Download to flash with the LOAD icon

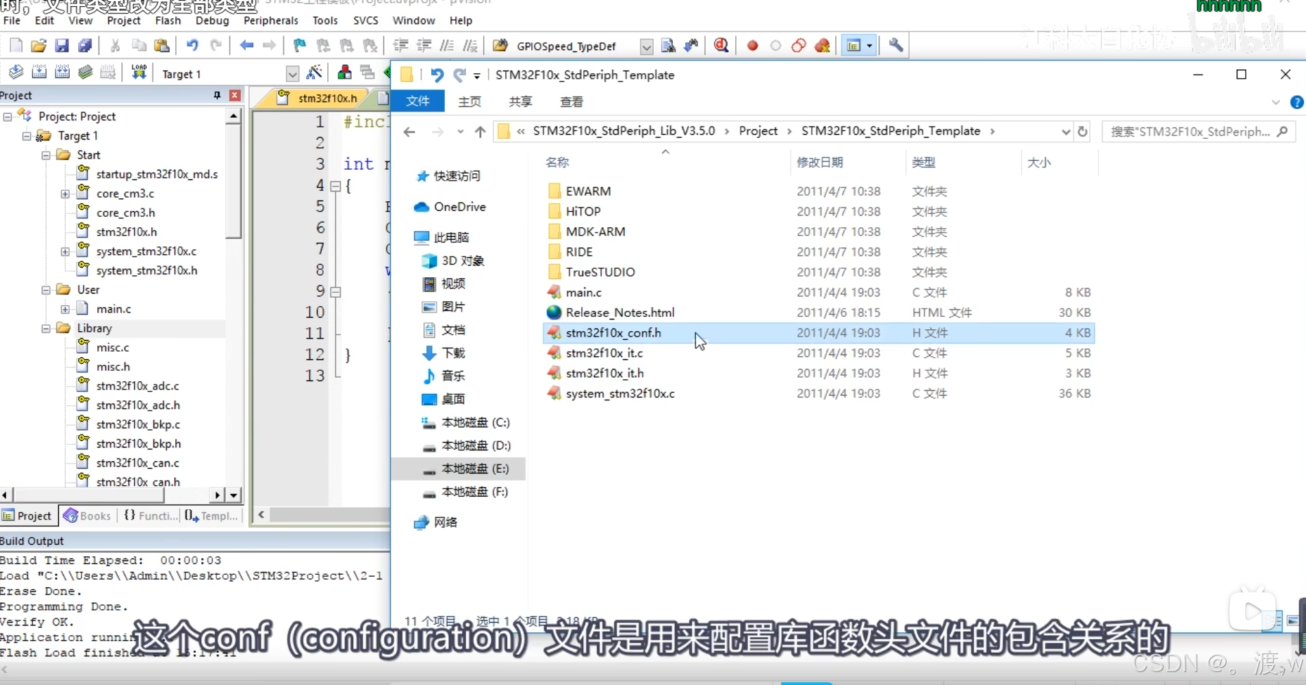point(139,73)
